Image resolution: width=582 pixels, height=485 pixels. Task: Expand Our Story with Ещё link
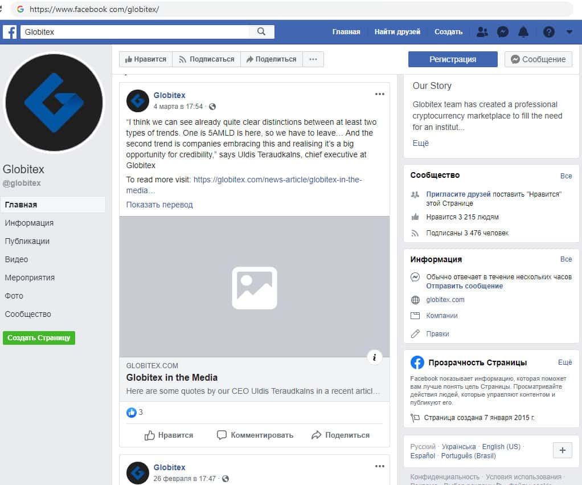pos(420,143)
